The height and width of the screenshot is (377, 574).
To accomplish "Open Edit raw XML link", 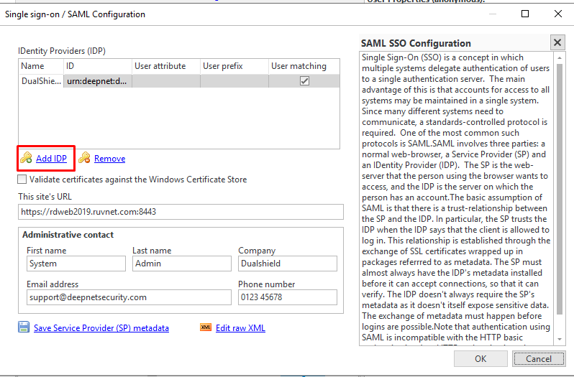I will 240,328.
